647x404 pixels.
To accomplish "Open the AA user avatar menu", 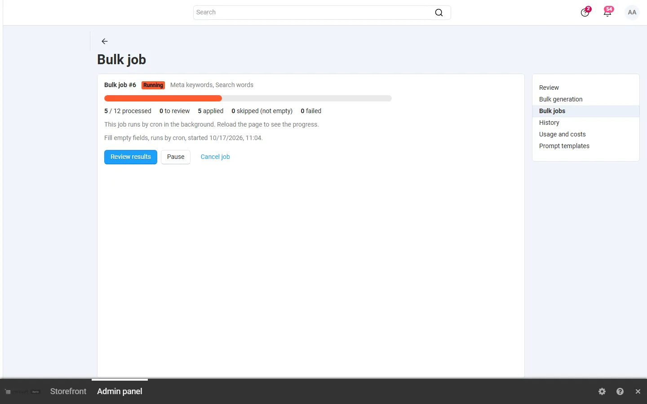I will (x=632, y=13).
